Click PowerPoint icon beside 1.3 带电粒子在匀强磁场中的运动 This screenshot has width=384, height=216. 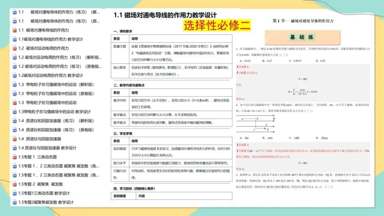pos(15,103)
